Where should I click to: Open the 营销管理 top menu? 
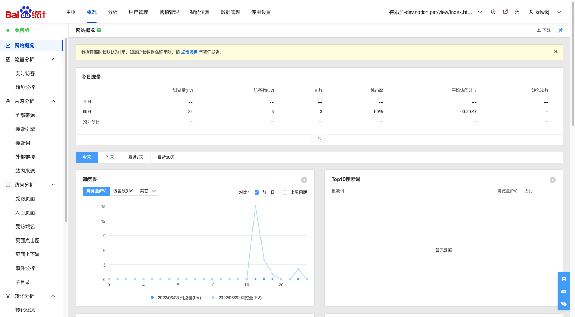click(169, 12)
